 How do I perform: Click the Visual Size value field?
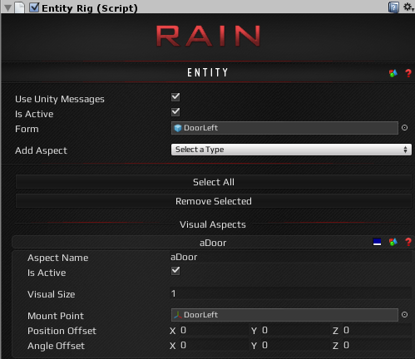click(x=291, y=293)
